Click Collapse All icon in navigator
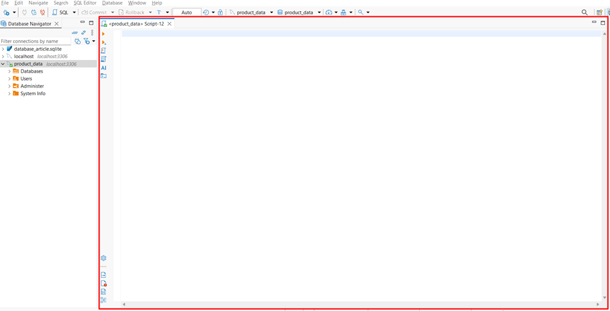The image size is (610, 311). tap(74, 33)
